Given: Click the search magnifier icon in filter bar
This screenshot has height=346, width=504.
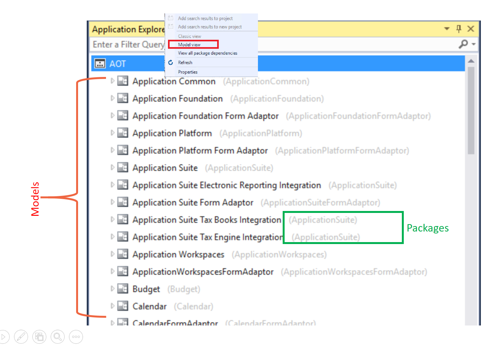Looking at the screenshot, I should pos(463,44).
